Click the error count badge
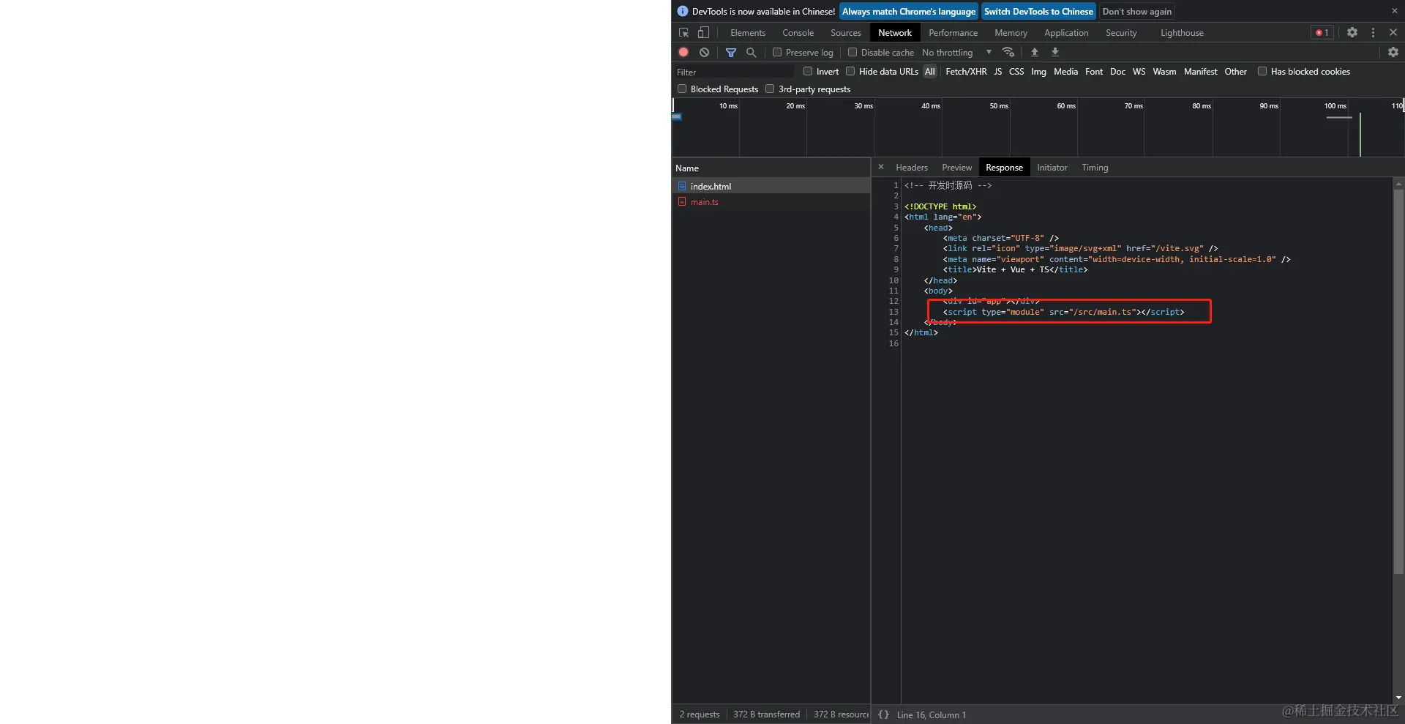 tap(1322, 33)
